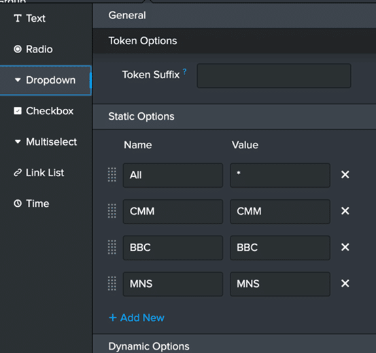Edit the CMM Name field
The width and height of the screenshot is (376, 353).
tap(173, 212)
